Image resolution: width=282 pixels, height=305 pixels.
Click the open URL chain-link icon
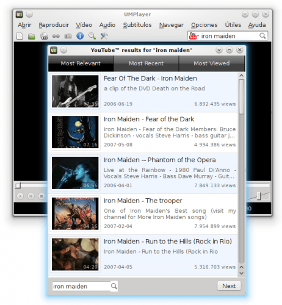56,36
